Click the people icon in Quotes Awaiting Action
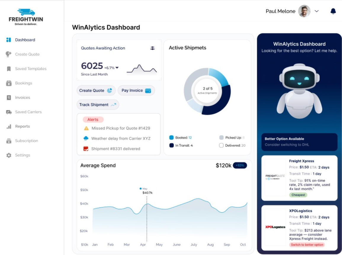This screenshot has width=342, height=255. [x=152, y=48]
